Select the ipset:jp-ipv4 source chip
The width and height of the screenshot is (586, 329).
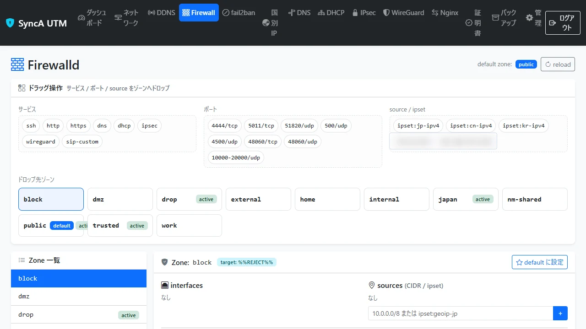click(x=418, y=126)
